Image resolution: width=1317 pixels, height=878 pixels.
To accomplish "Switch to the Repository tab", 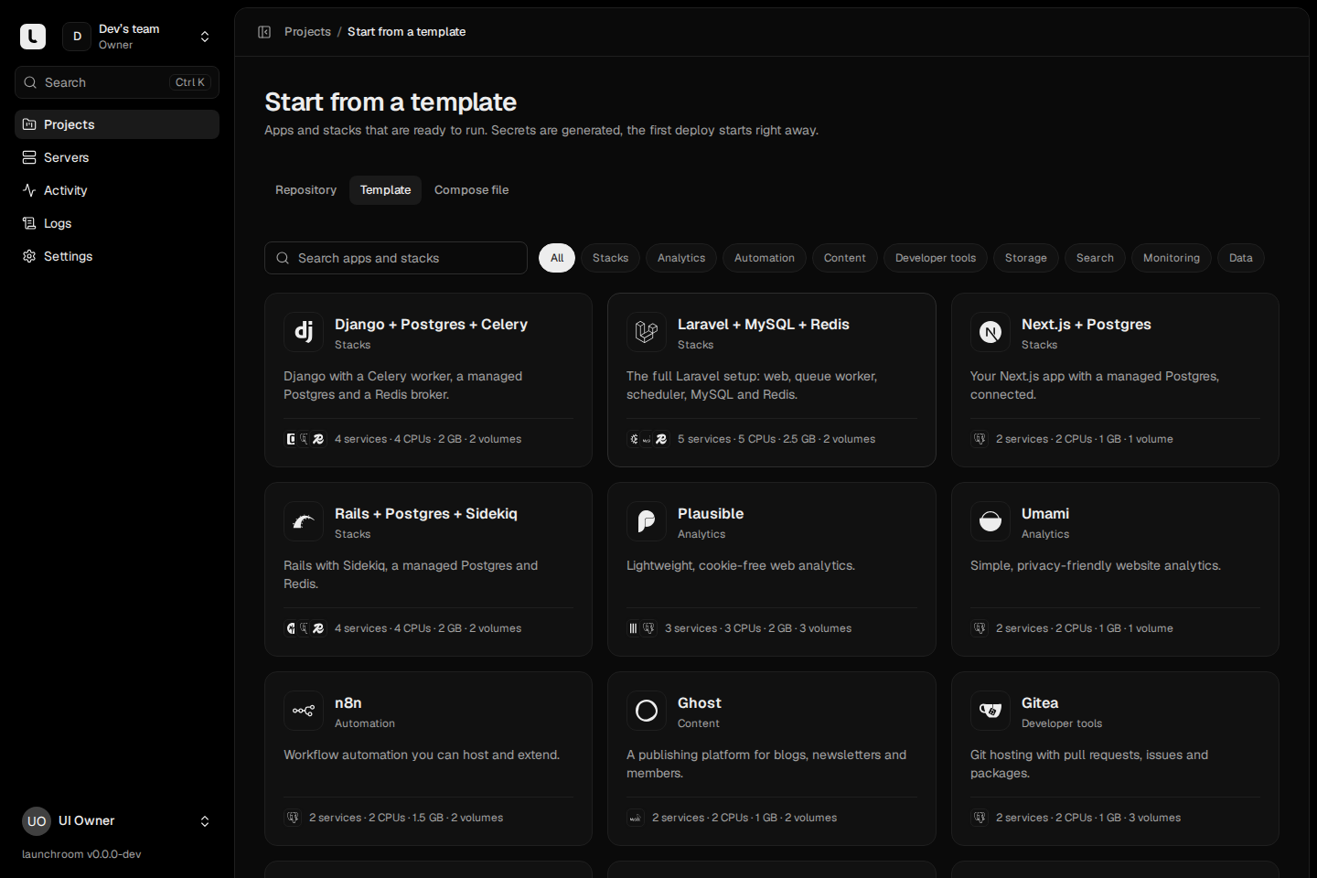I will tap(305, 190).
